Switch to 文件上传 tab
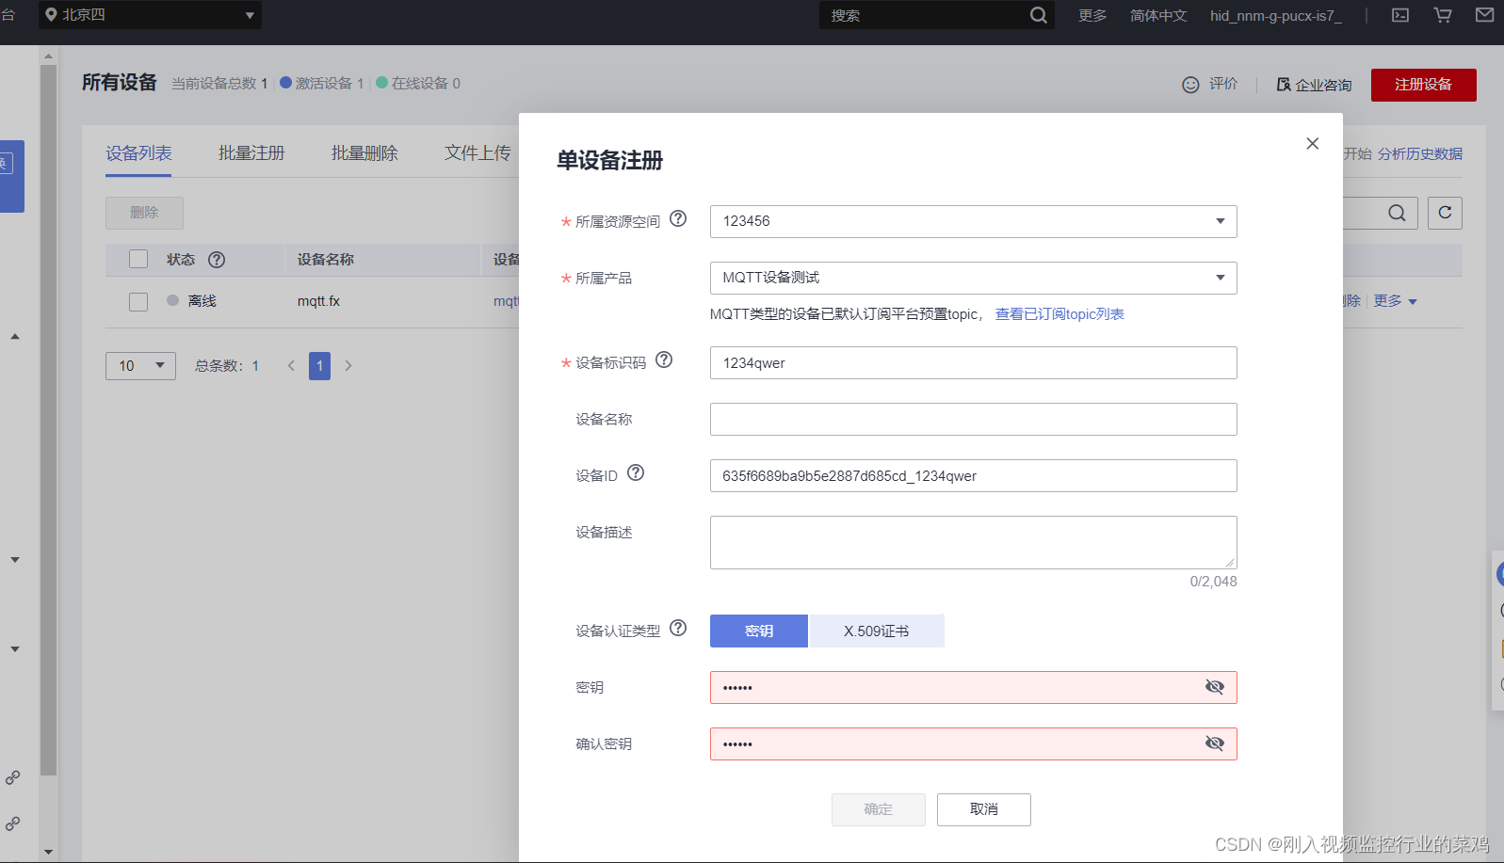1504x863 pixels. 477,152
